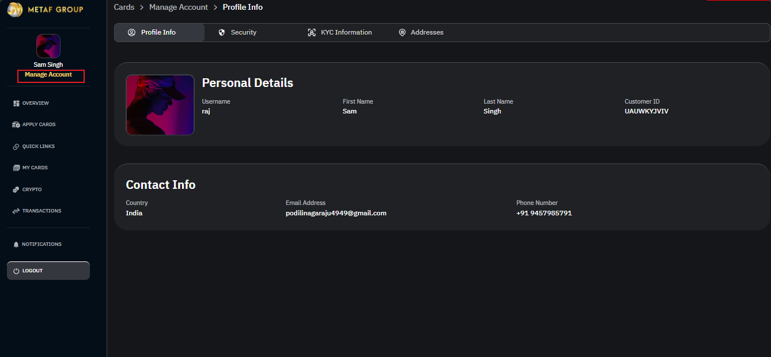Click the METAF GROUP brand text

(x=55, y=9)
